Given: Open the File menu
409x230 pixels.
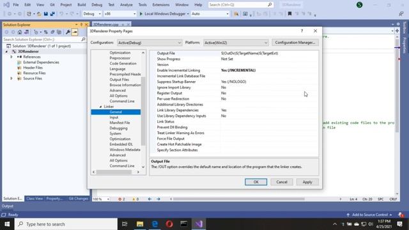Looking at the screenshot, I should [x=15, y=4].
